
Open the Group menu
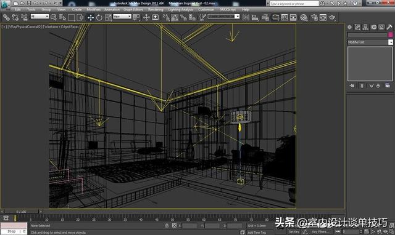(46, 10)
